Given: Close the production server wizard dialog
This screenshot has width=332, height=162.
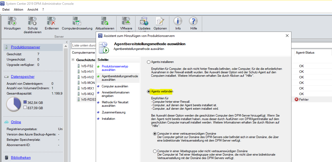Looking at the screenshot, I should pyautogui.click(x=287, y=36).
